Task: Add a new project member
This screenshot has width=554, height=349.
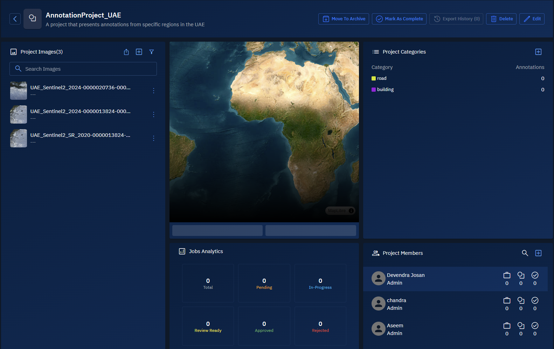Action: 538,253
